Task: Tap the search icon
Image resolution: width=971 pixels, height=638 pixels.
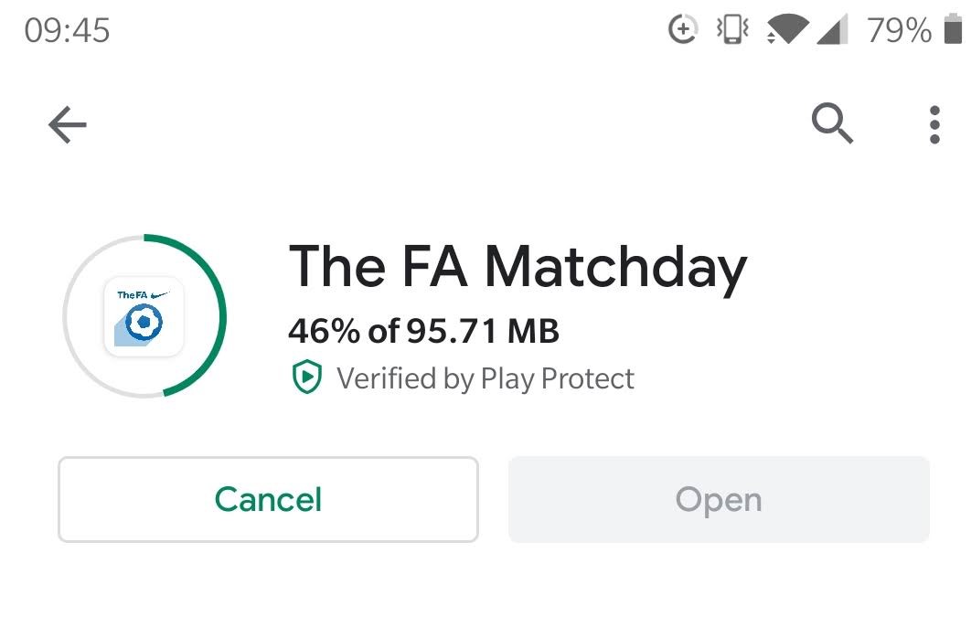Action: [832, 124]
